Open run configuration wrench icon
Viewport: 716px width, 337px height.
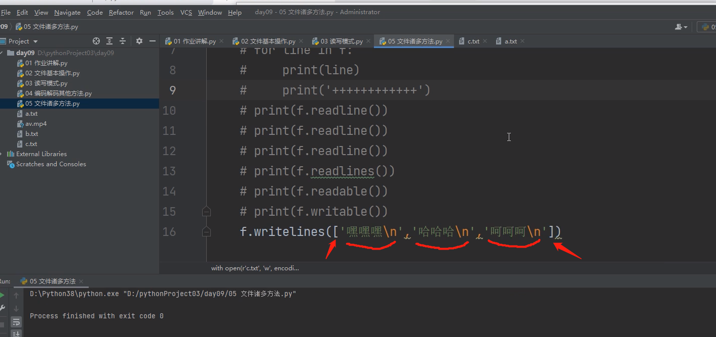2,308
